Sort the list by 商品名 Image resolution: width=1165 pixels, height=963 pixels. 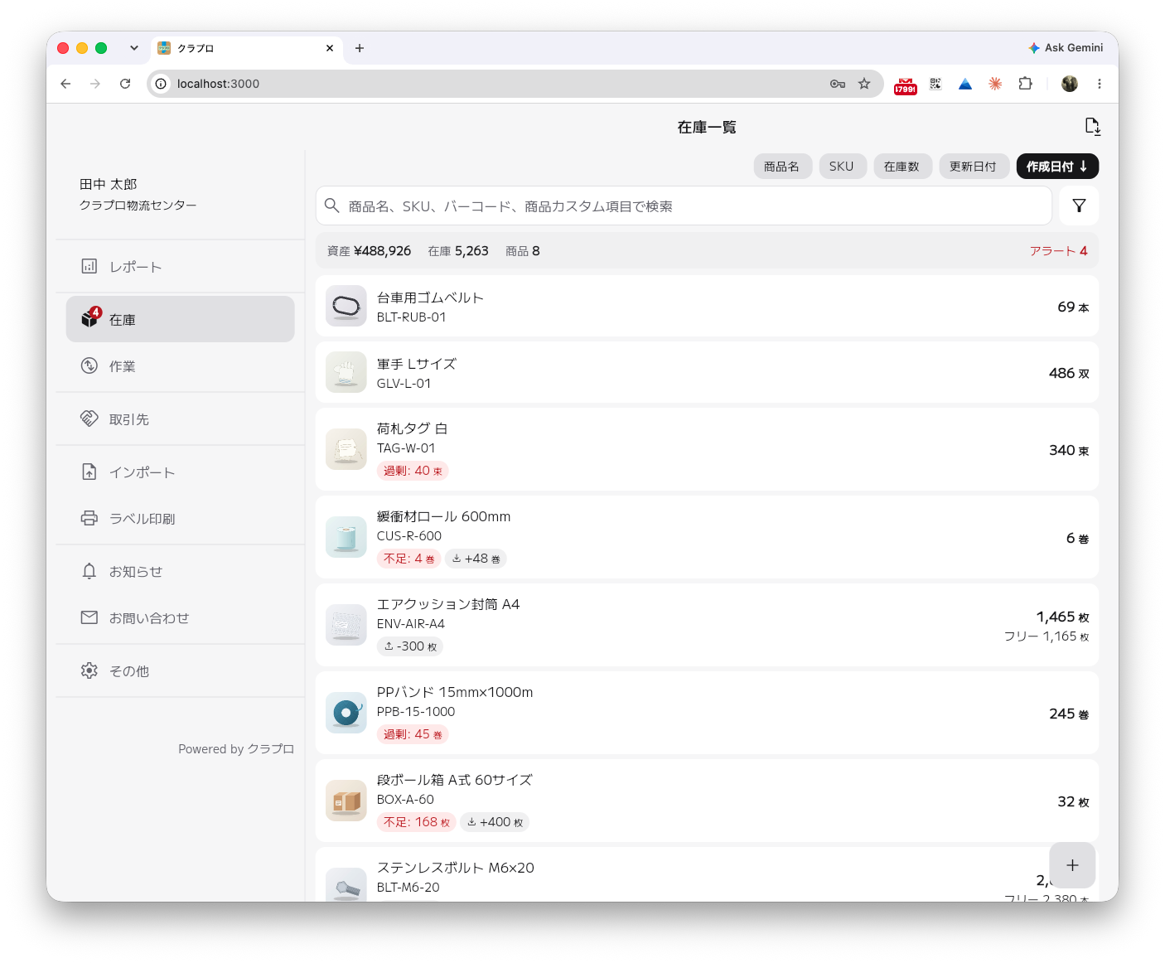[781, 167]
